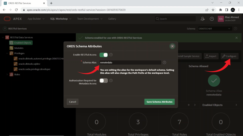The width and height of the screenshot is (243, 136).
Task: Click the Install Sample Service button
Action: 188,56
